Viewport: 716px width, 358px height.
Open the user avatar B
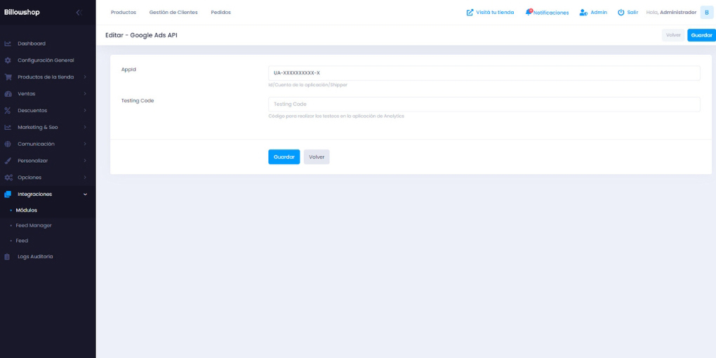tap(706, 13)
